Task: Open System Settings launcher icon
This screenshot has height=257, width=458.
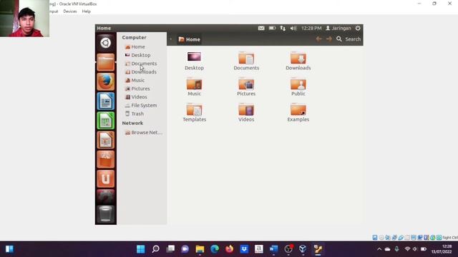Action: (105, 197)
